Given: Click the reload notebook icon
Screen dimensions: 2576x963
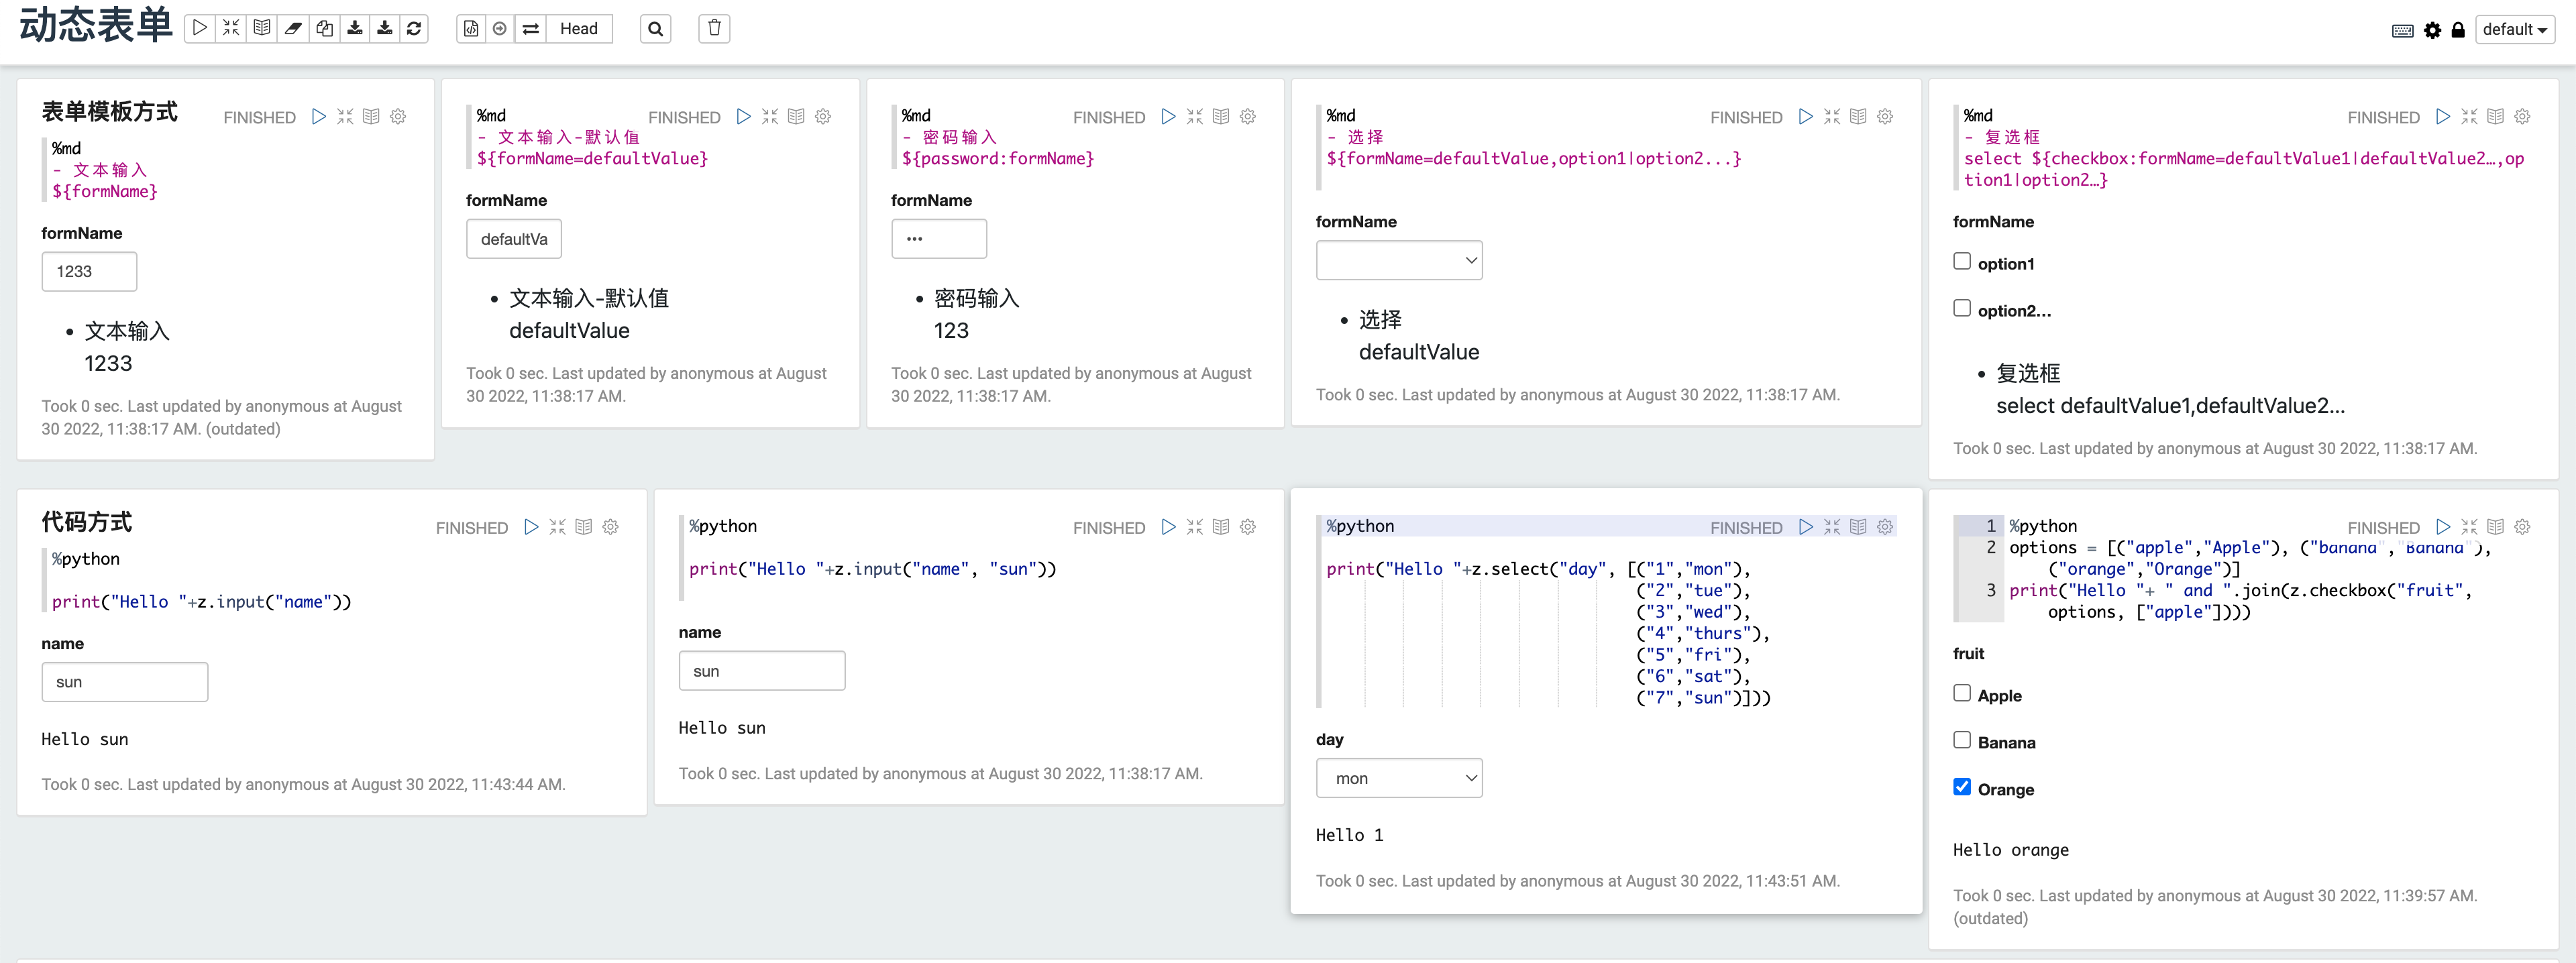Looking at the screenshot, I should [414, 28].
